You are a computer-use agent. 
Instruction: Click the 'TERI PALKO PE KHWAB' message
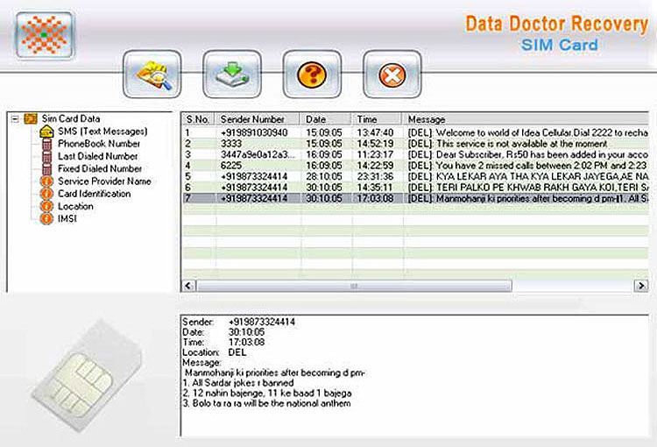point(528,188)
